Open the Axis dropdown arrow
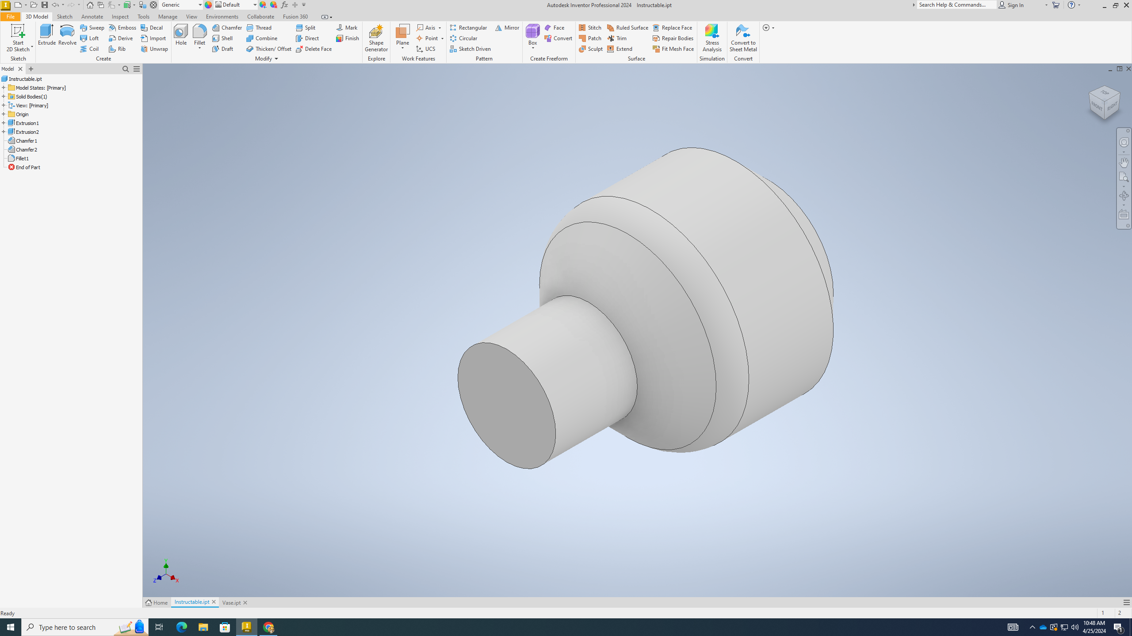The height and width of the screenshot is (636, 1132). click(x=440, y=28)
